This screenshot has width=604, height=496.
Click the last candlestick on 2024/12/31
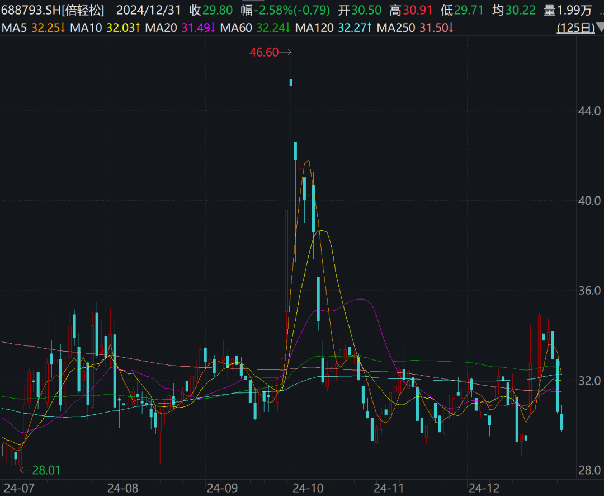coord(561,422)
